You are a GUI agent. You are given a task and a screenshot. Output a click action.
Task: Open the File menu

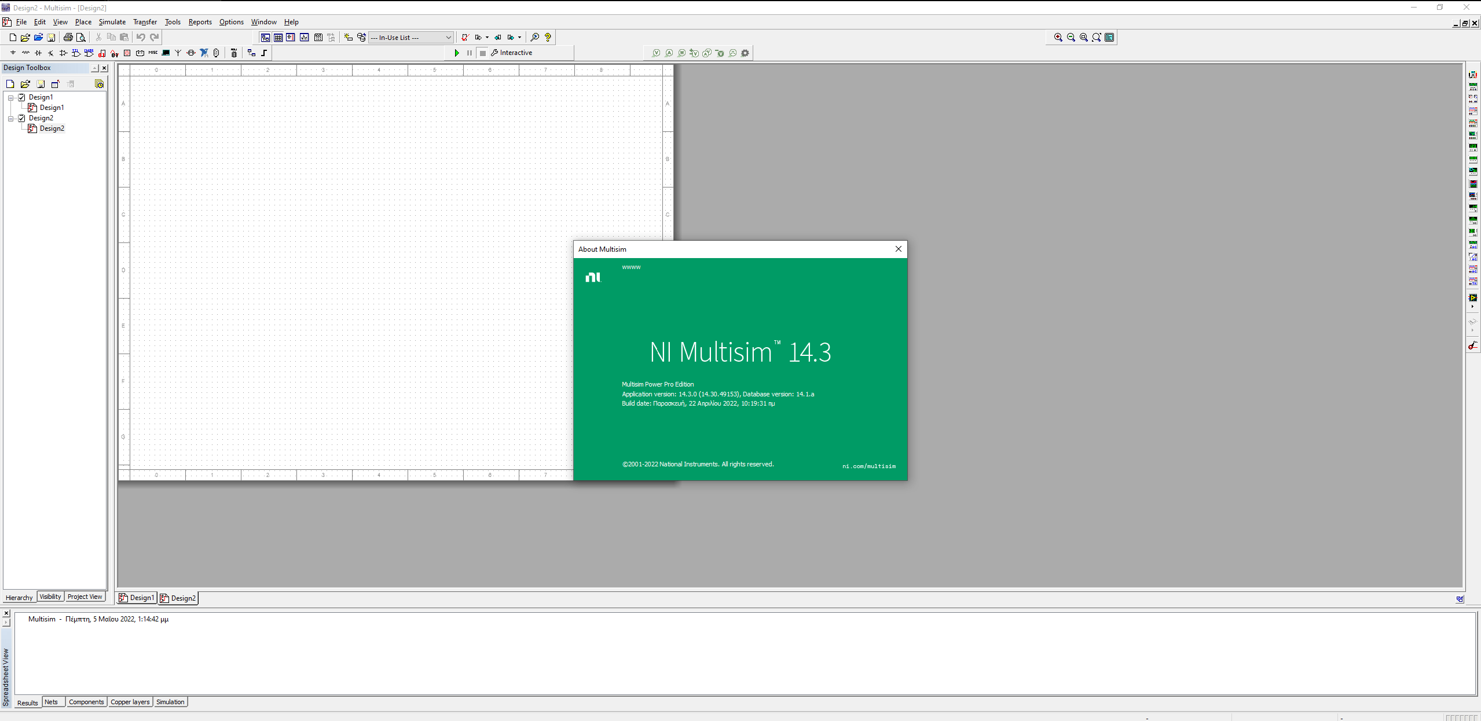click(x=21, y=22)
